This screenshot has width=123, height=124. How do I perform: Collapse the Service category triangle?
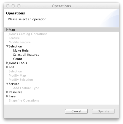click(x=7, y=84)
